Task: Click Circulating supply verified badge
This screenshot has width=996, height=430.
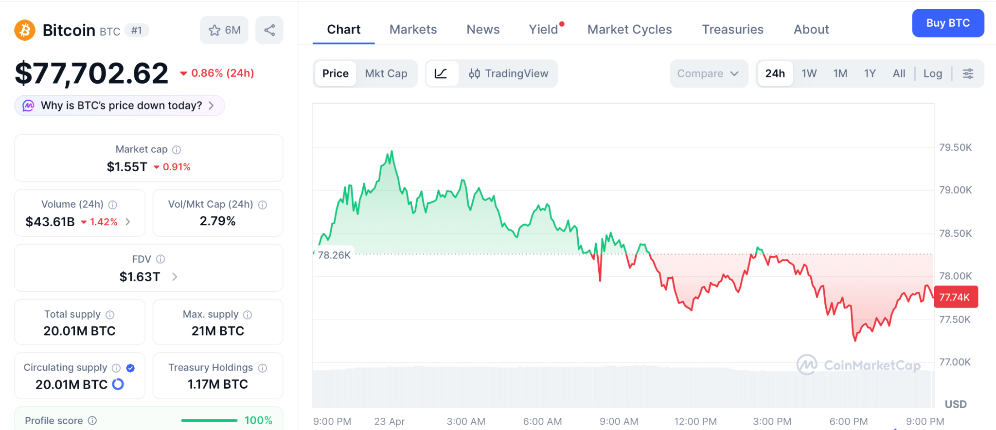Action: click(x=130, y=368)
